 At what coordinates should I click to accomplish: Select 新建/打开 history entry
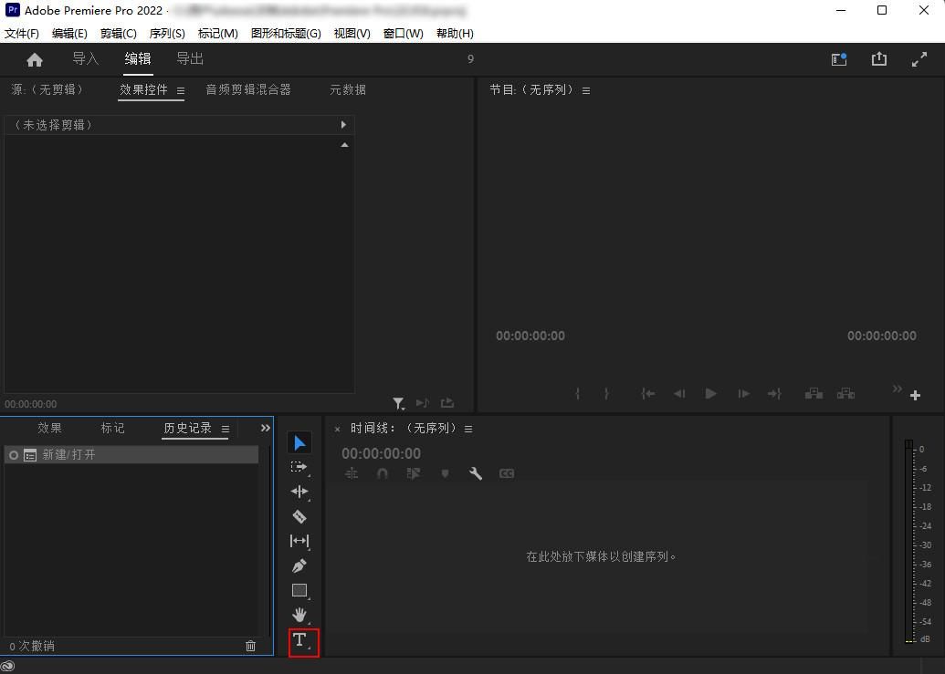point(131,455)
